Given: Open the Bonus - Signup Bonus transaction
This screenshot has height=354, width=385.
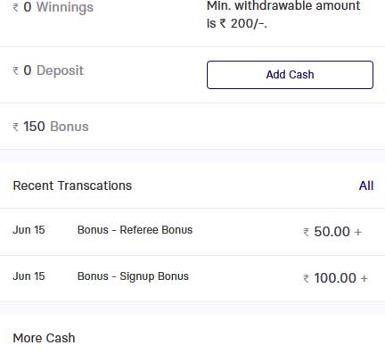Looking at the screenshot, I should [x=192, y=278].
